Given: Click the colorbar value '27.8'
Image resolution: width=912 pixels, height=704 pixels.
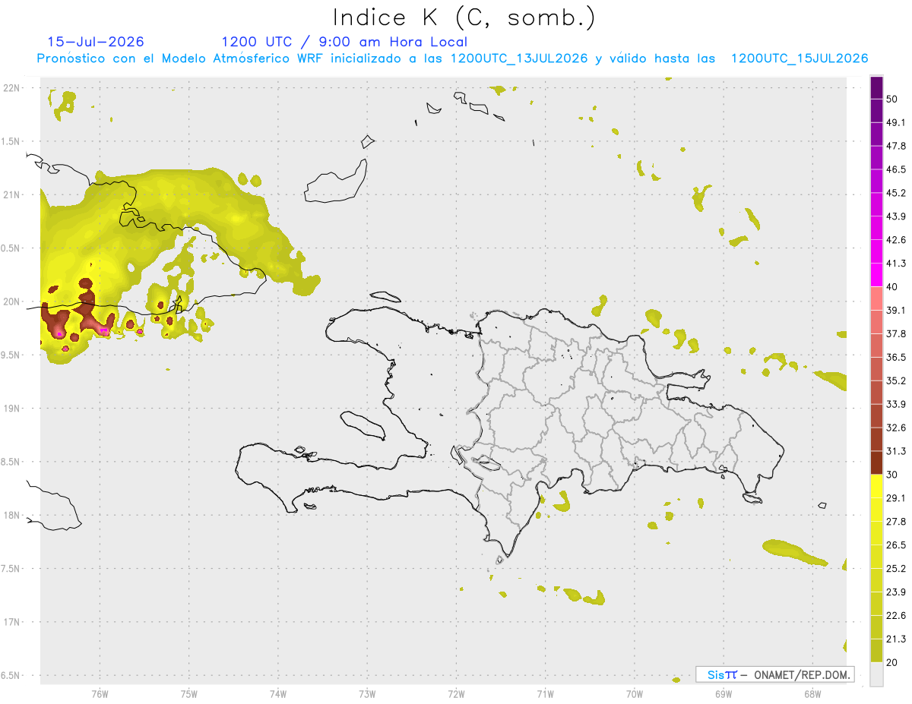Looking at the screenshot, I should tap(897, 522).
